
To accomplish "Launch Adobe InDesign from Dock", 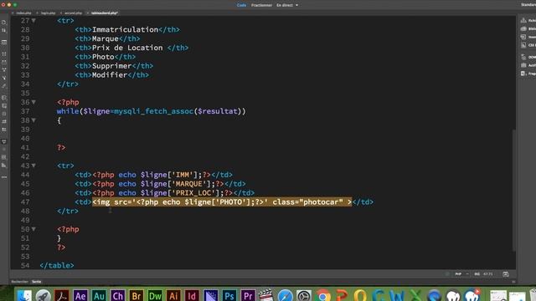I will pyautogui.click(x=192, y=295).
